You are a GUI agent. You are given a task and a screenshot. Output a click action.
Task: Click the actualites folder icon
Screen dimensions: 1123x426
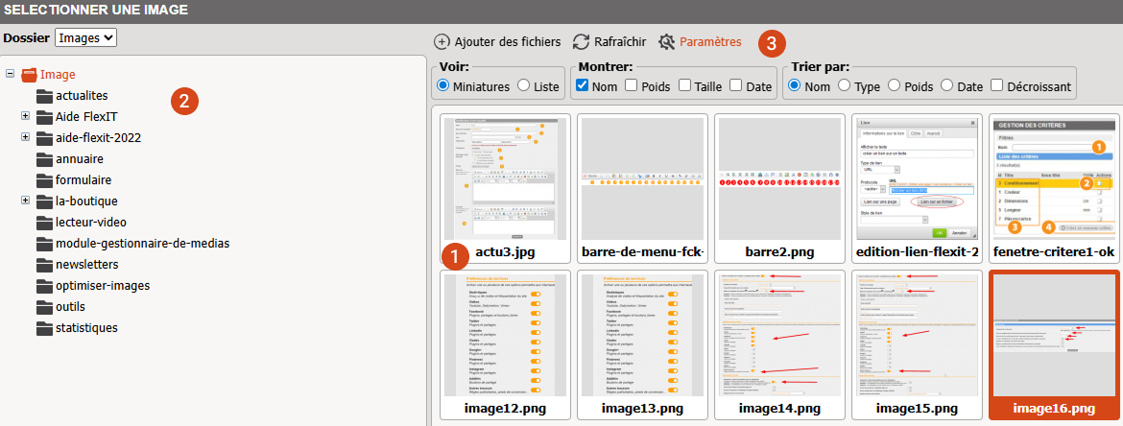(x=44, y=96)
